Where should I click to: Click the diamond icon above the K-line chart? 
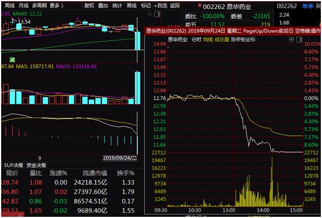[x=150, y=14]
